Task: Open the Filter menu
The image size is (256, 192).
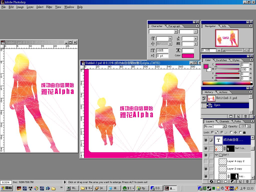Action: tap(49, 7)
